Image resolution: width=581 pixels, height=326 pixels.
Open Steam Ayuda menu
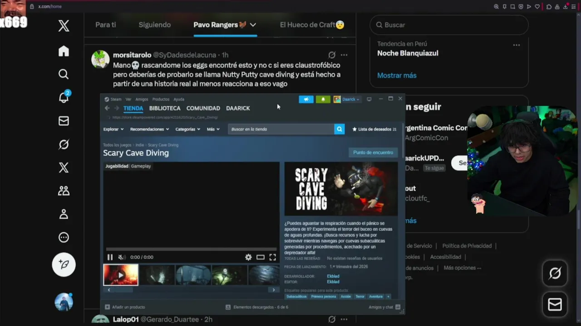click(x=179, y=99)
